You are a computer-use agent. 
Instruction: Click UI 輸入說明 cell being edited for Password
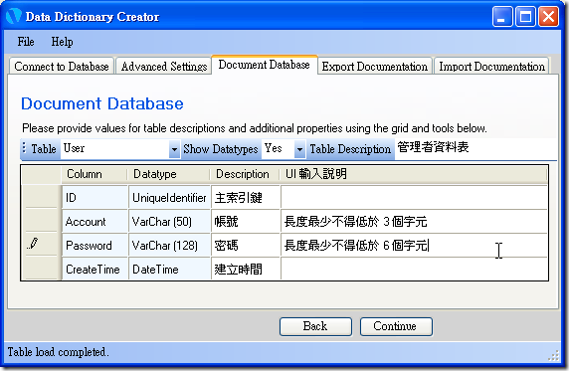point(414,246)
